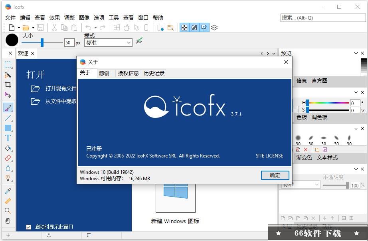The height and width of the screenshot is (241, 368).
Task: Select the Paint bucket fill tool
Action: (8, 148)
